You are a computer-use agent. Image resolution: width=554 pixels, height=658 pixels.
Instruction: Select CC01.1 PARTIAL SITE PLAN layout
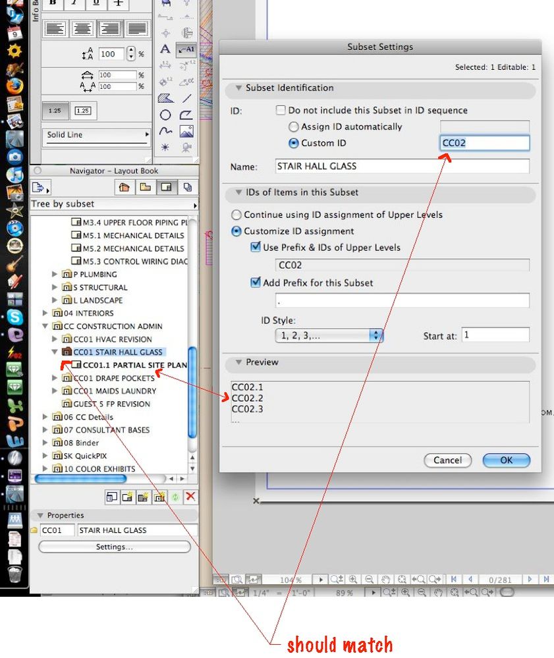[x=129, y=365]
